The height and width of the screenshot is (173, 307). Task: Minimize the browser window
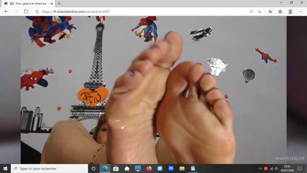coord(281,3)
